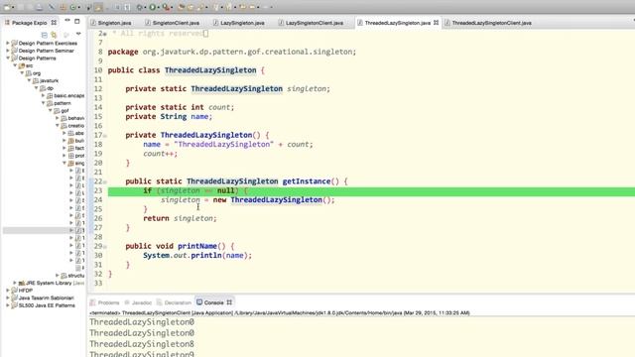The image size is (635, 357).
Task: Click 'private static int count;' declaration
Action: click(x=180, y=107)
